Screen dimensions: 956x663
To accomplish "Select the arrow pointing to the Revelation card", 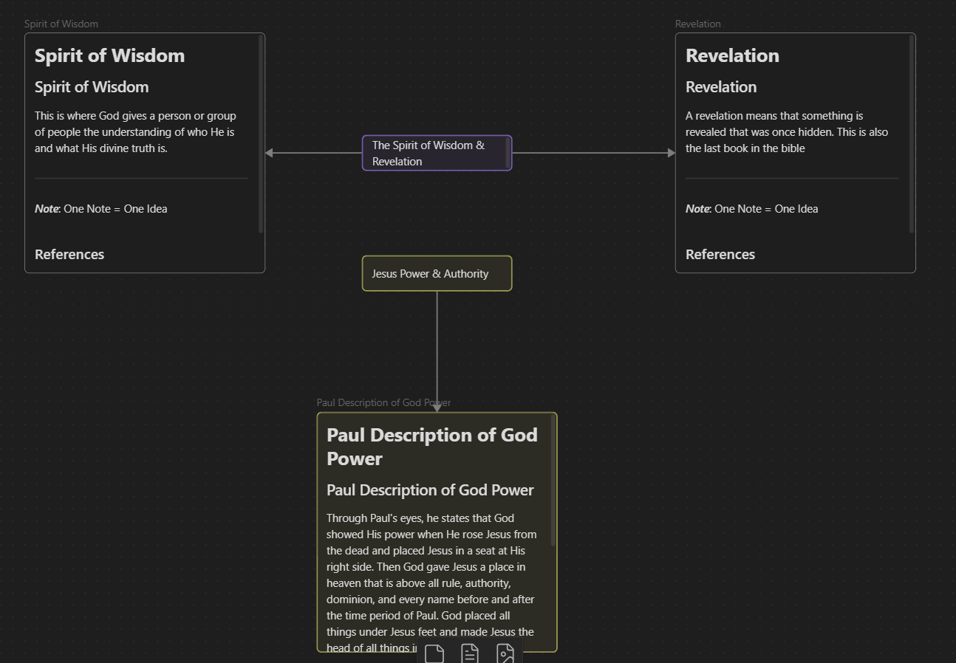I will (591, 153).
